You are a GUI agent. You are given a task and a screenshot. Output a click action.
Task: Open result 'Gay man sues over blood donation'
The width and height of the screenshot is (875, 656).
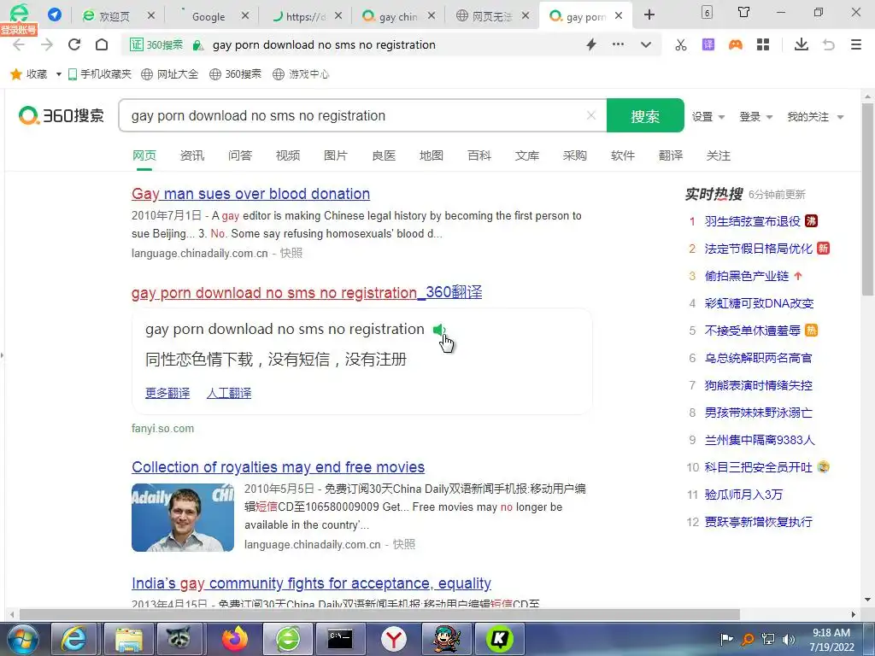(250, 194)
